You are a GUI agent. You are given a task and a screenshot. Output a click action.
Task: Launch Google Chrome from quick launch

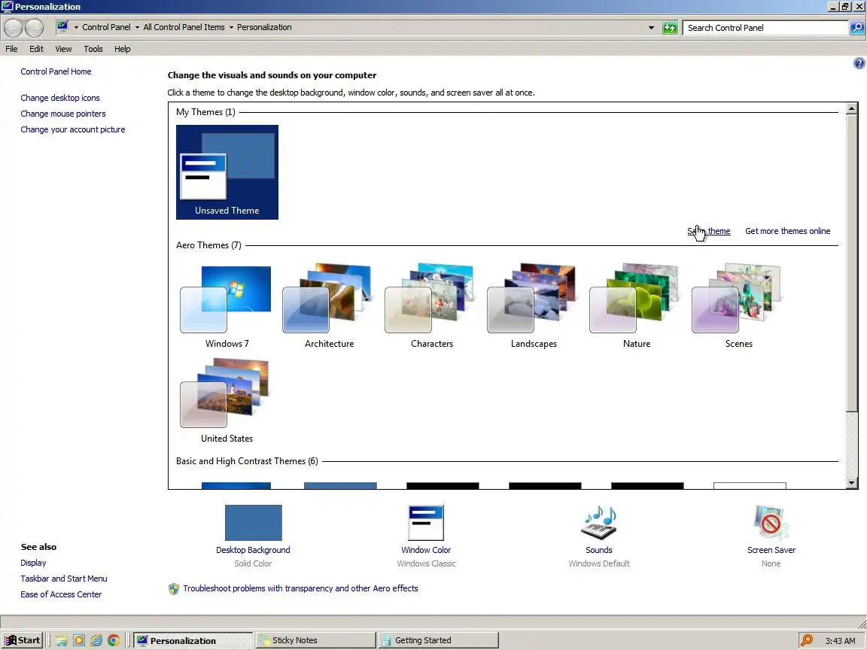(x=114, y=641)
